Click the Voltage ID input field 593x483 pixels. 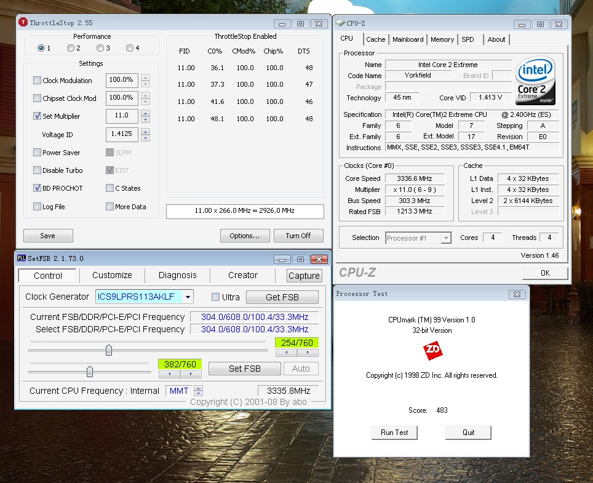click(122, 134)
